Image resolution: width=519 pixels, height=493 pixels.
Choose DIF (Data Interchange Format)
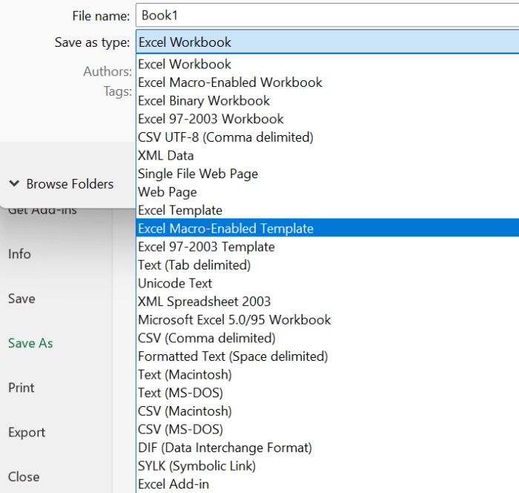coord(225,448)
